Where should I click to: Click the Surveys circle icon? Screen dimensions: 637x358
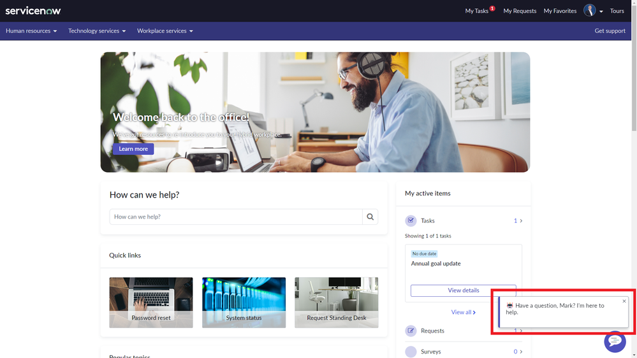coord(411,352)
